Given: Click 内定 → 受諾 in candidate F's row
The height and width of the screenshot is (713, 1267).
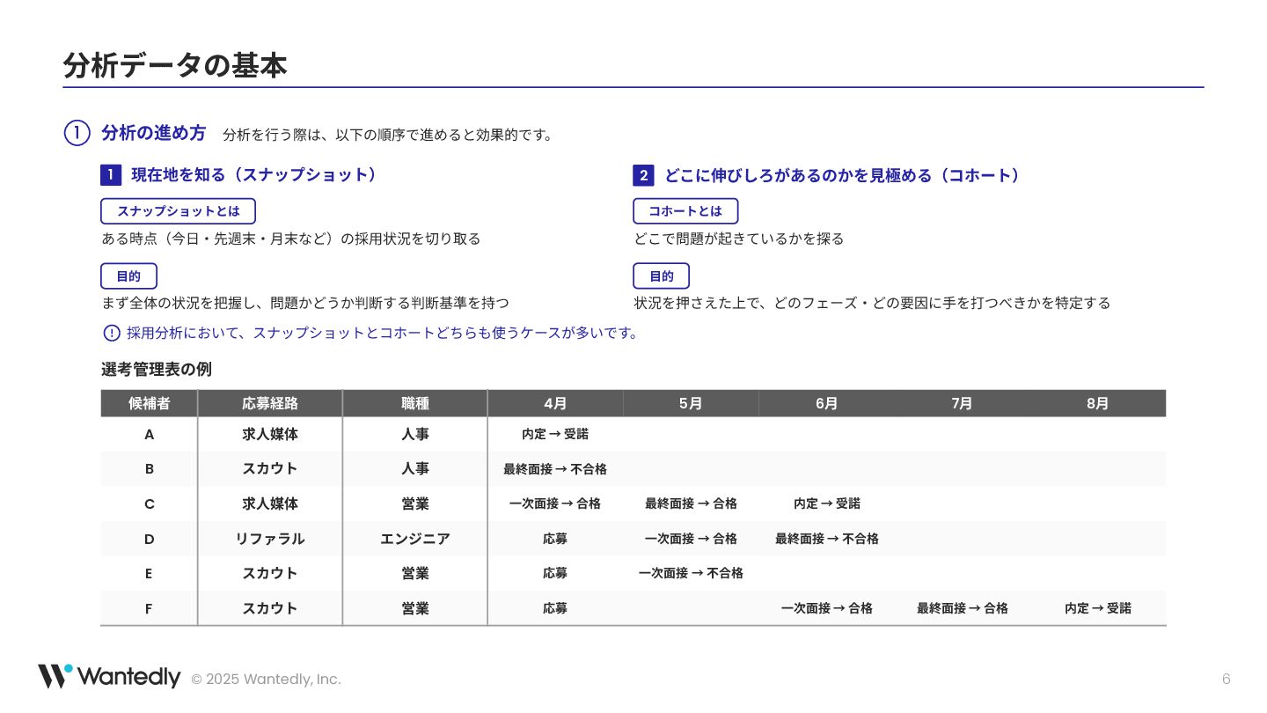Looking at the screenshot, I should (1098, 608).
